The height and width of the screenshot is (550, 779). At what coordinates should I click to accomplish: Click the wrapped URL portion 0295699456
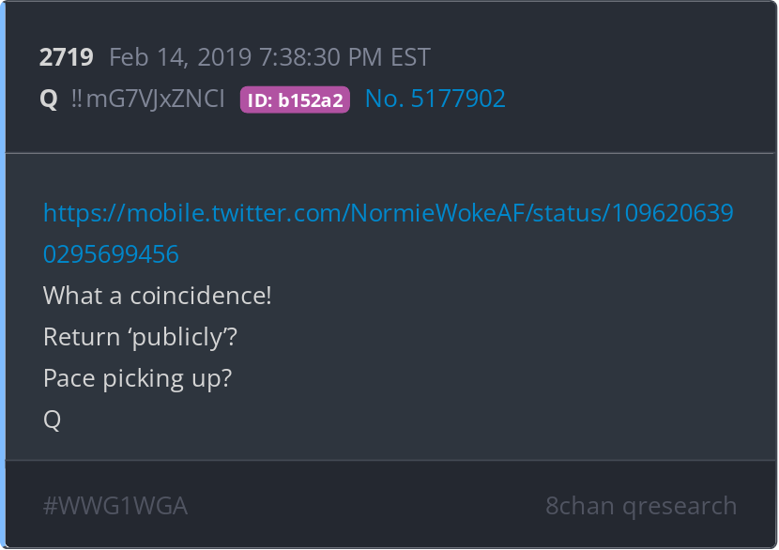(111, 254)
